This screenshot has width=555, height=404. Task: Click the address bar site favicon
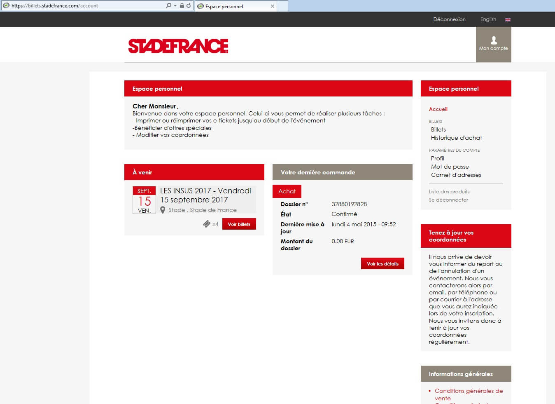(6, 6)
